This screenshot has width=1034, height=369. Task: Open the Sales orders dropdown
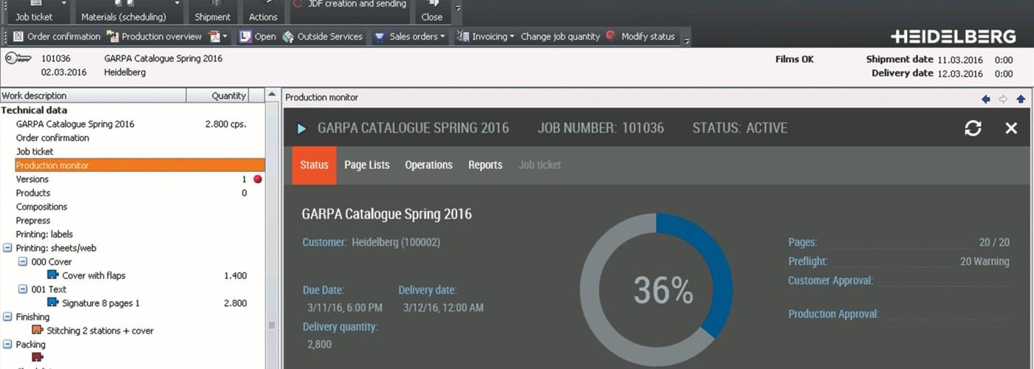[x=442, y=36]
